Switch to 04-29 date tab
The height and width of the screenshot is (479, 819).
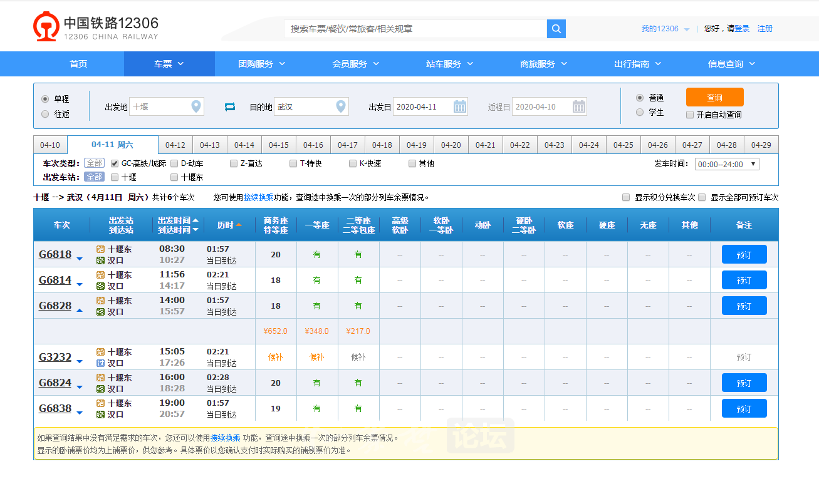pos(761,145)
